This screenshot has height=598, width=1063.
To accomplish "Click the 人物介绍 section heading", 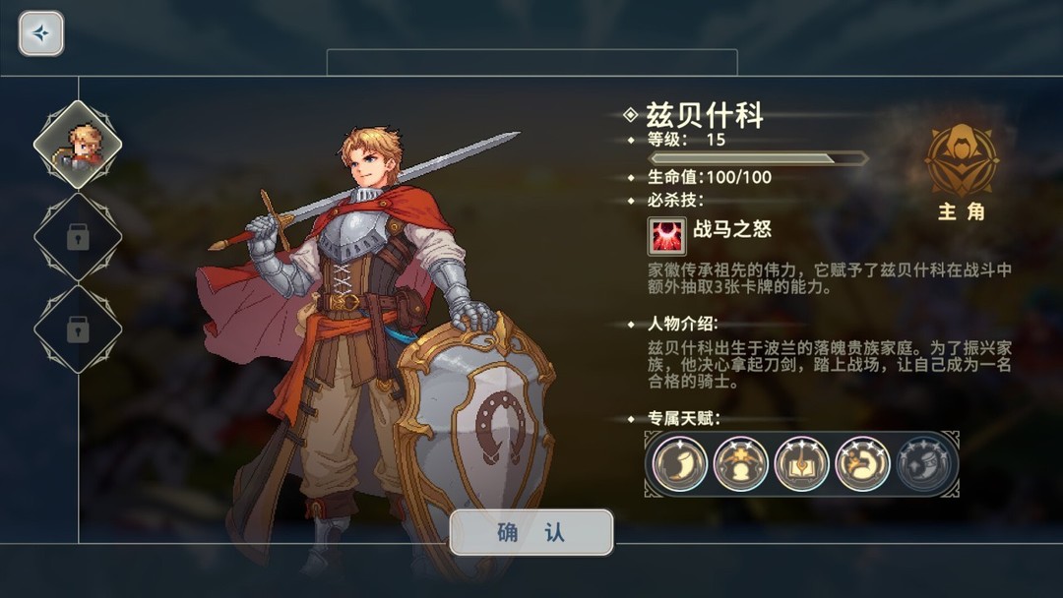I will 682,324.
